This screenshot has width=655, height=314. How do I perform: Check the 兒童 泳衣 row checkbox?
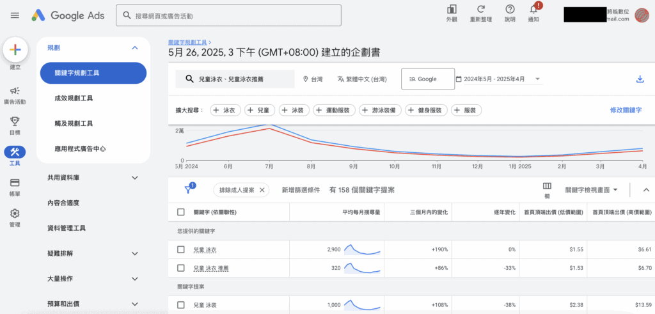pos(181,249)
